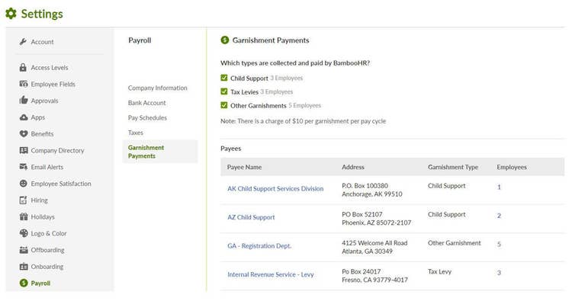Screen dimensions: 572x301
Task: Open Hiring settings
Action: coord(40,200)
